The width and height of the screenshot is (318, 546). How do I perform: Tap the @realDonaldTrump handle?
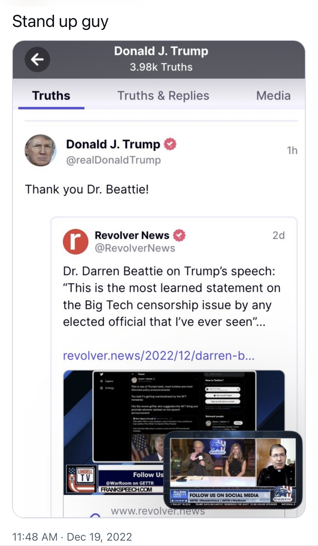[x=114, y=160]
